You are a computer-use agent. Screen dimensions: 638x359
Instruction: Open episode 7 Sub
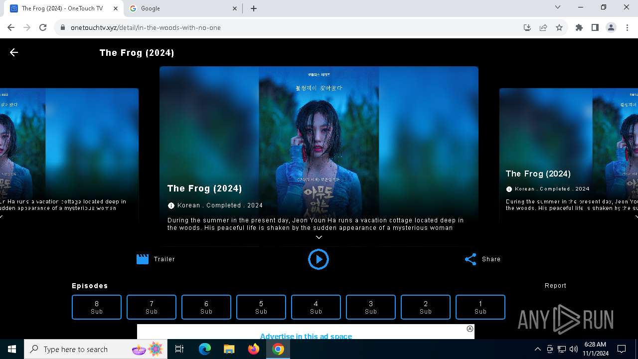(x=152, y=307)
